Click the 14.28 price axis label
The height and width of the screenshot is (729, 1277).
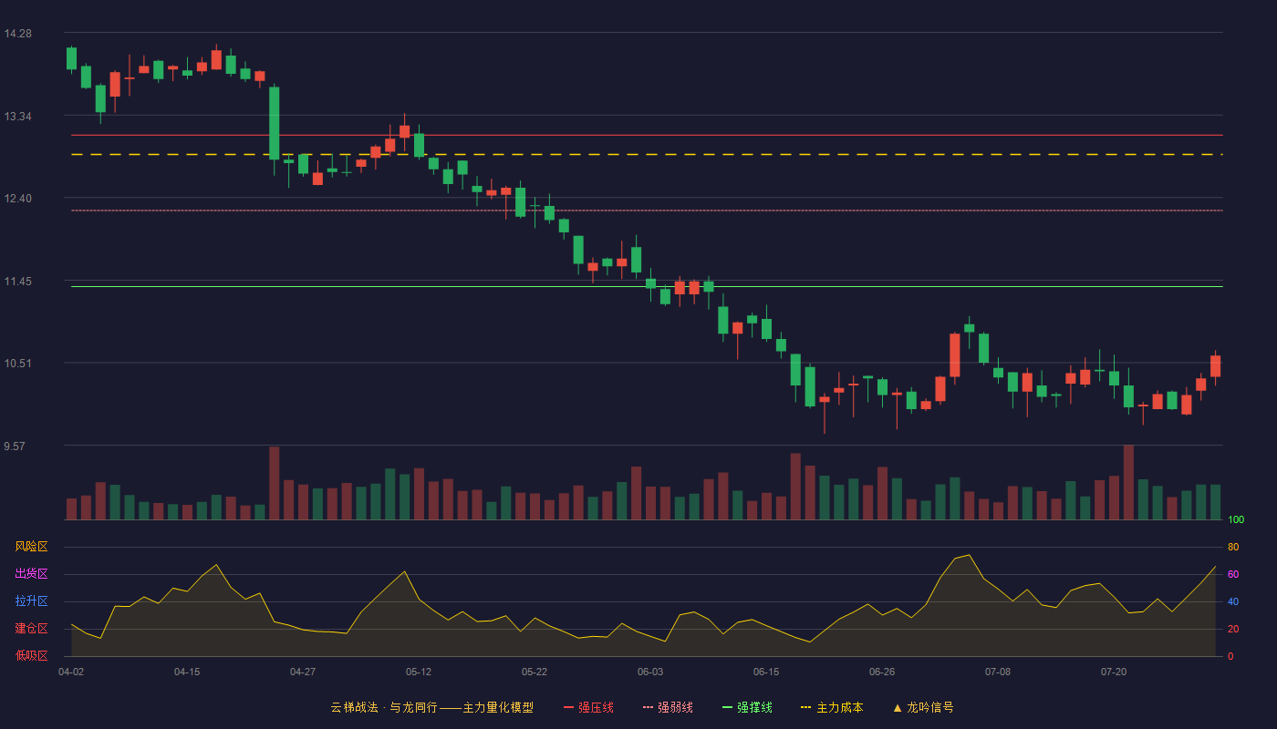pos(18,34)
